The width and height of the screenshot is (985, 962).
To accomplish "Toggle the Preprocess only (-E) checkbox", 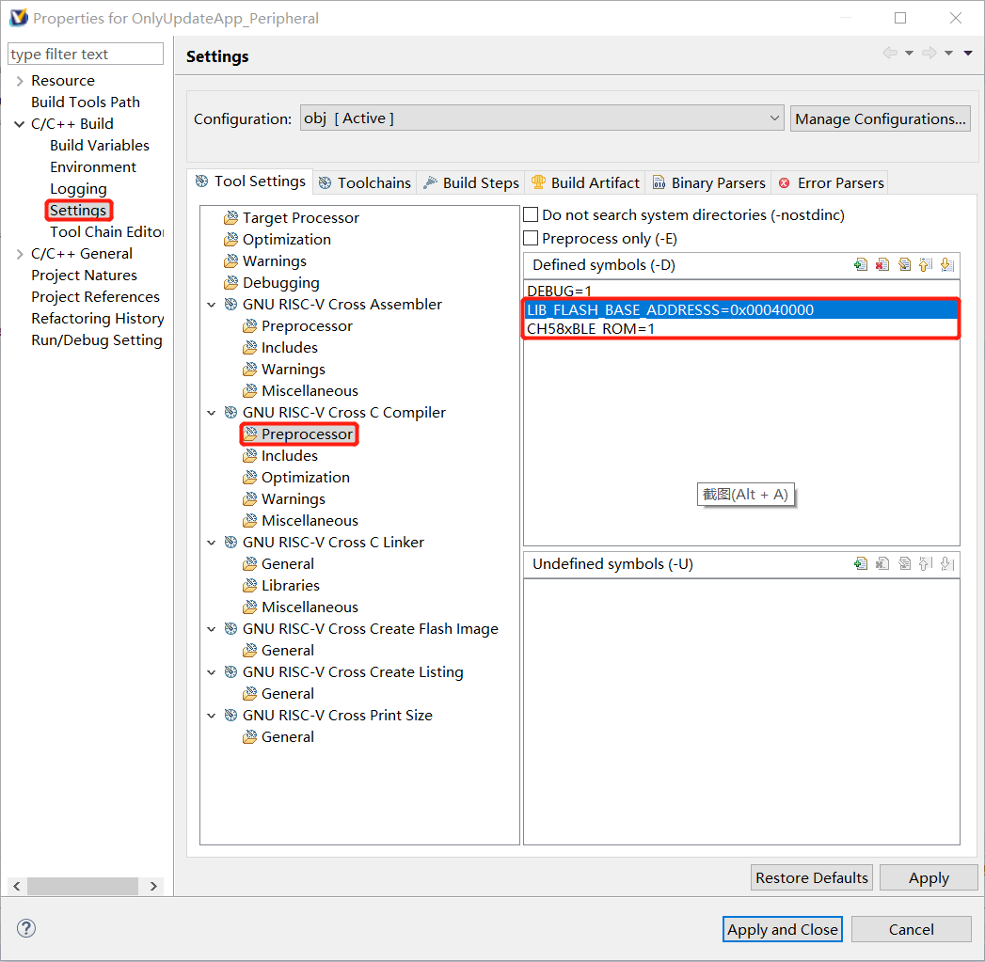I will click(x=531, y=239).
